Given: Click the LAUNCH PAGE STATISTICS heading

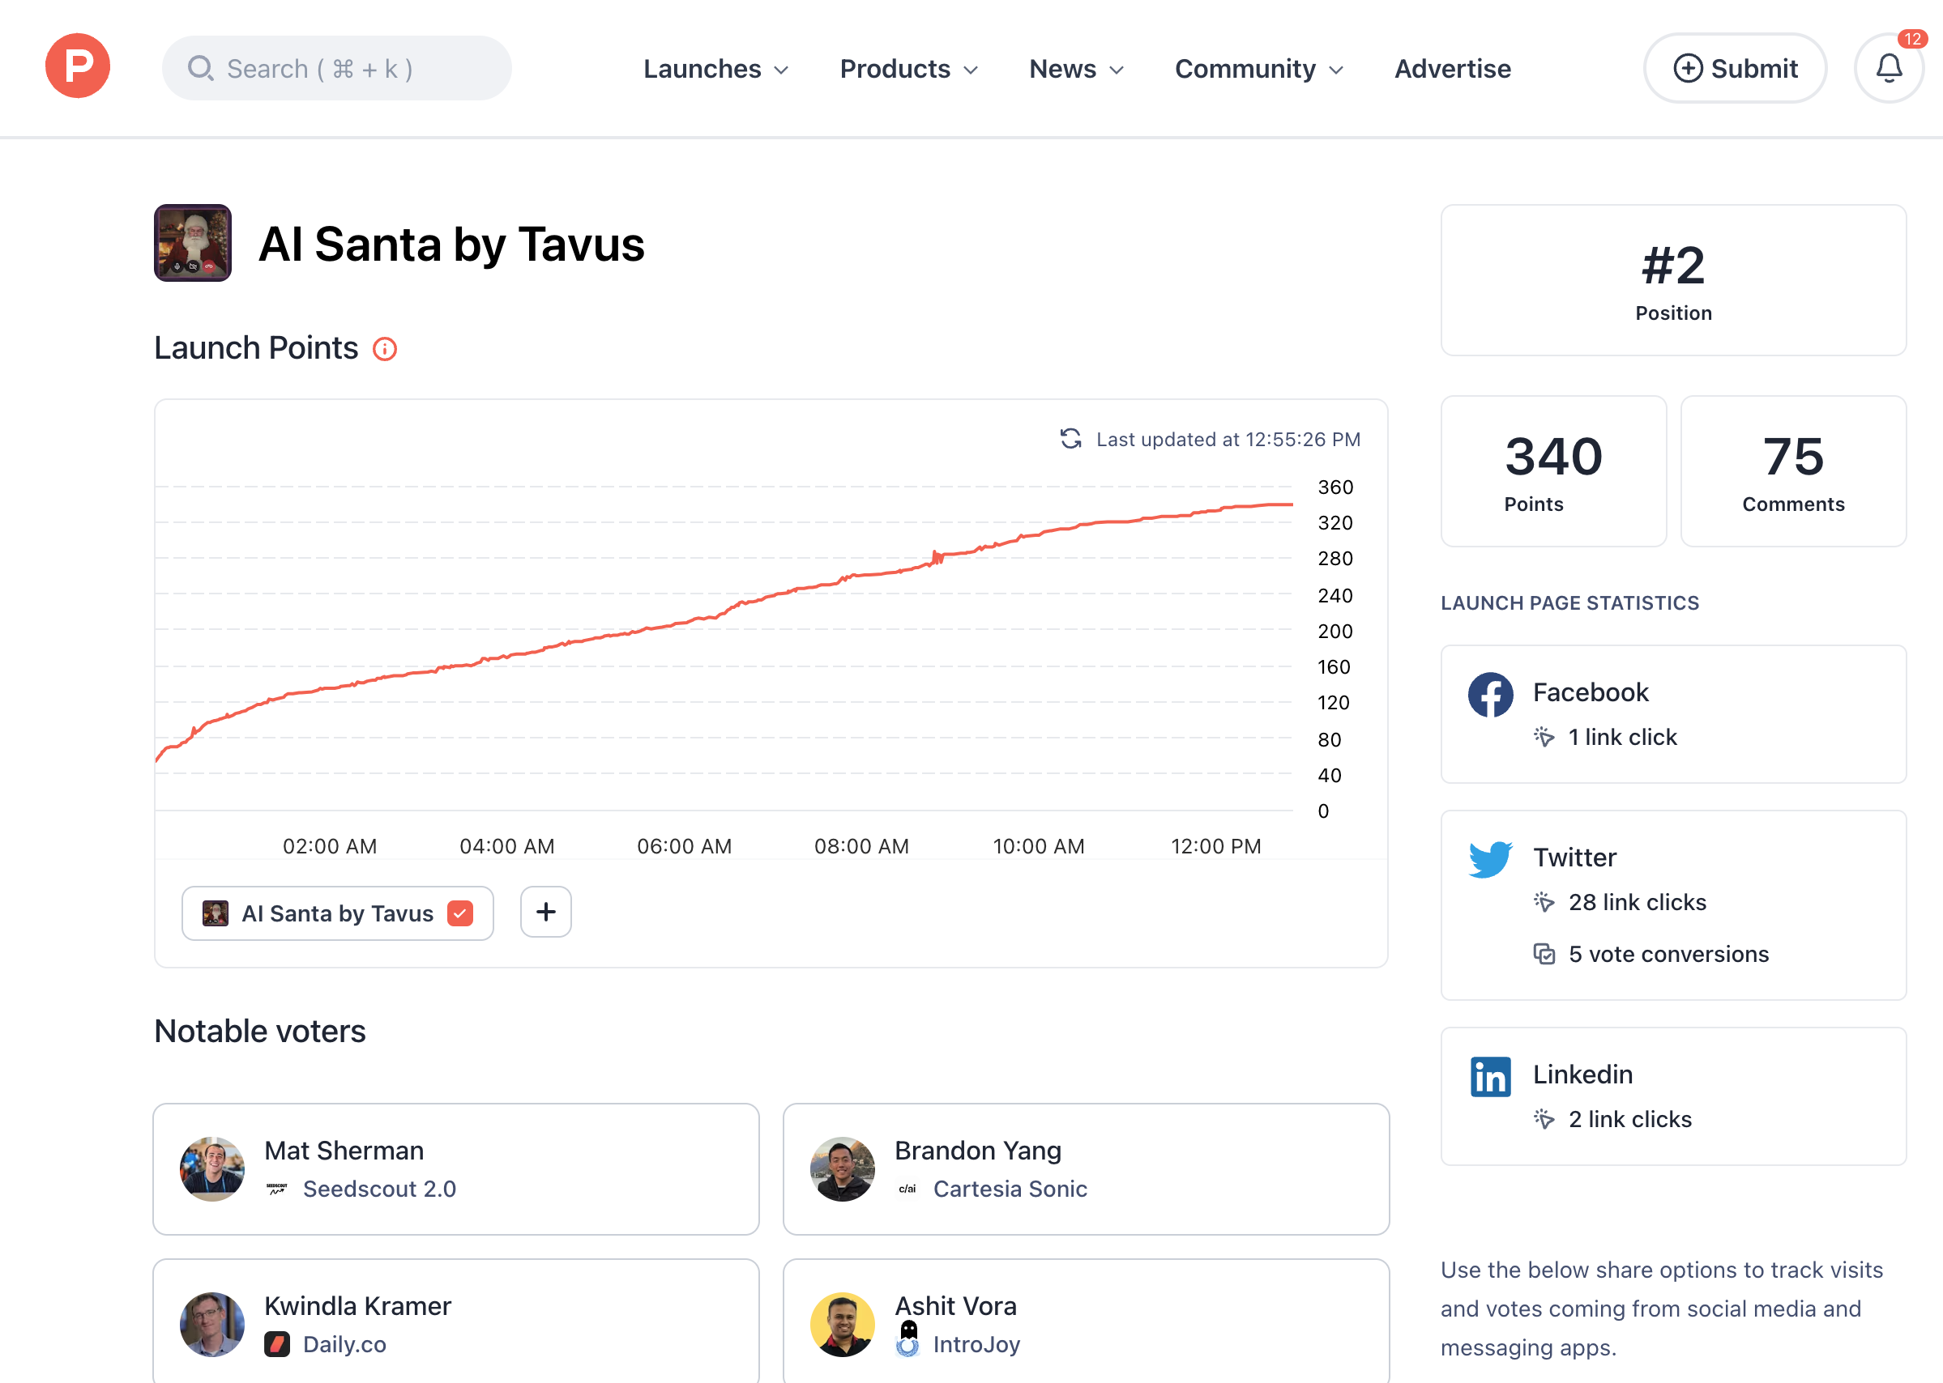Looking at the screenshot, I should 1569,603.
